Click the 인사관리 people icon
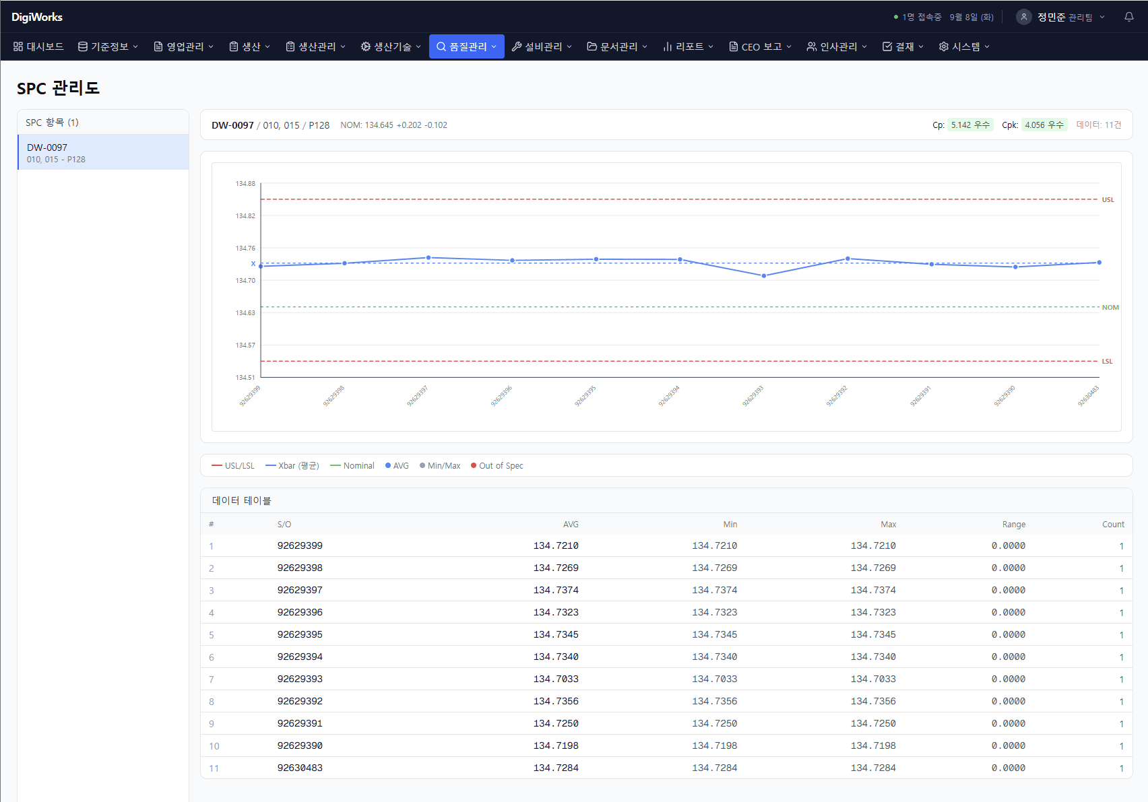The width and height of the screenshot is (1148, 802). tap(812, 46)
